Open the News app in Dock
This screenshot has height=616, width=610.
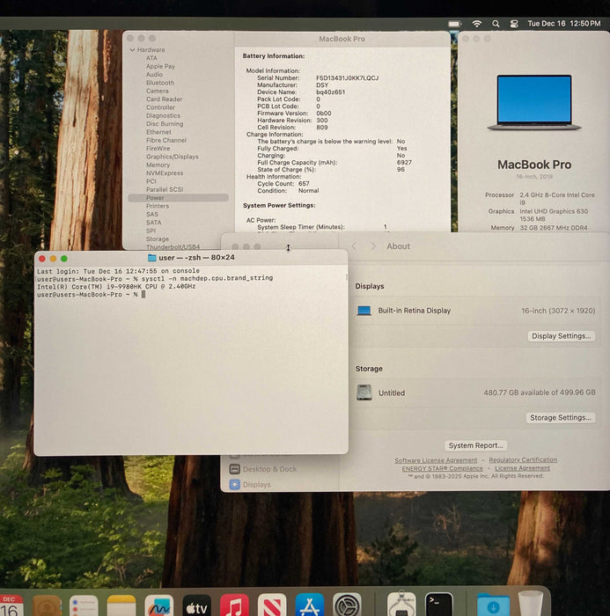pyautogui.click(x=272, y=605)
